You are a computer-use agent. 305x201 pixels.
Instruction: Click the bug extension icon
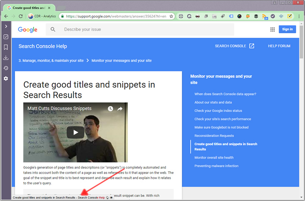point(223,16)
